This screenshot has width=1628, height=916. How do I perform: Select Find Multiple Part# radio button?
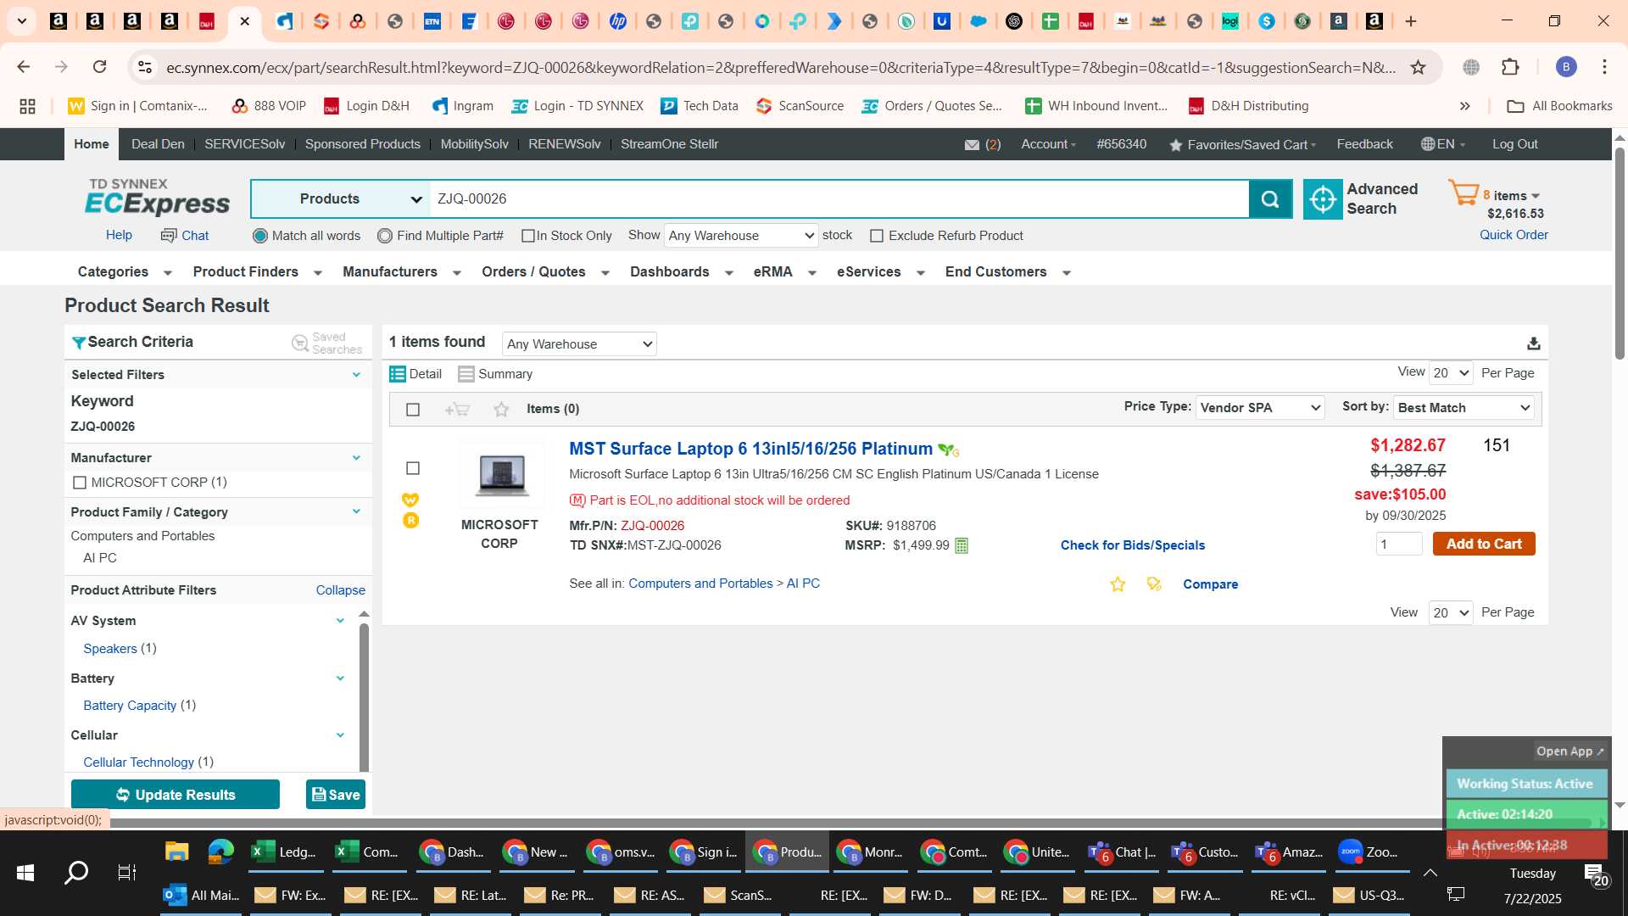(x=385, y=236)
